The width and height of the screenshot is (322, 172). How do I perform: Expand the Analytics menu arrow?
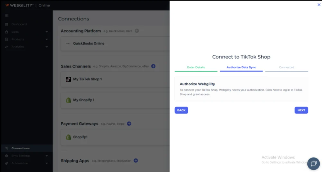point(47,47)
